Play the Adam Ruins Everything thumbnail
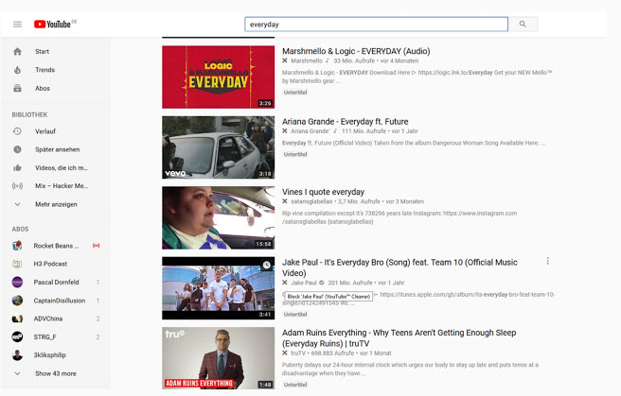Screen dimensions: 621x396 pos(218,358)
